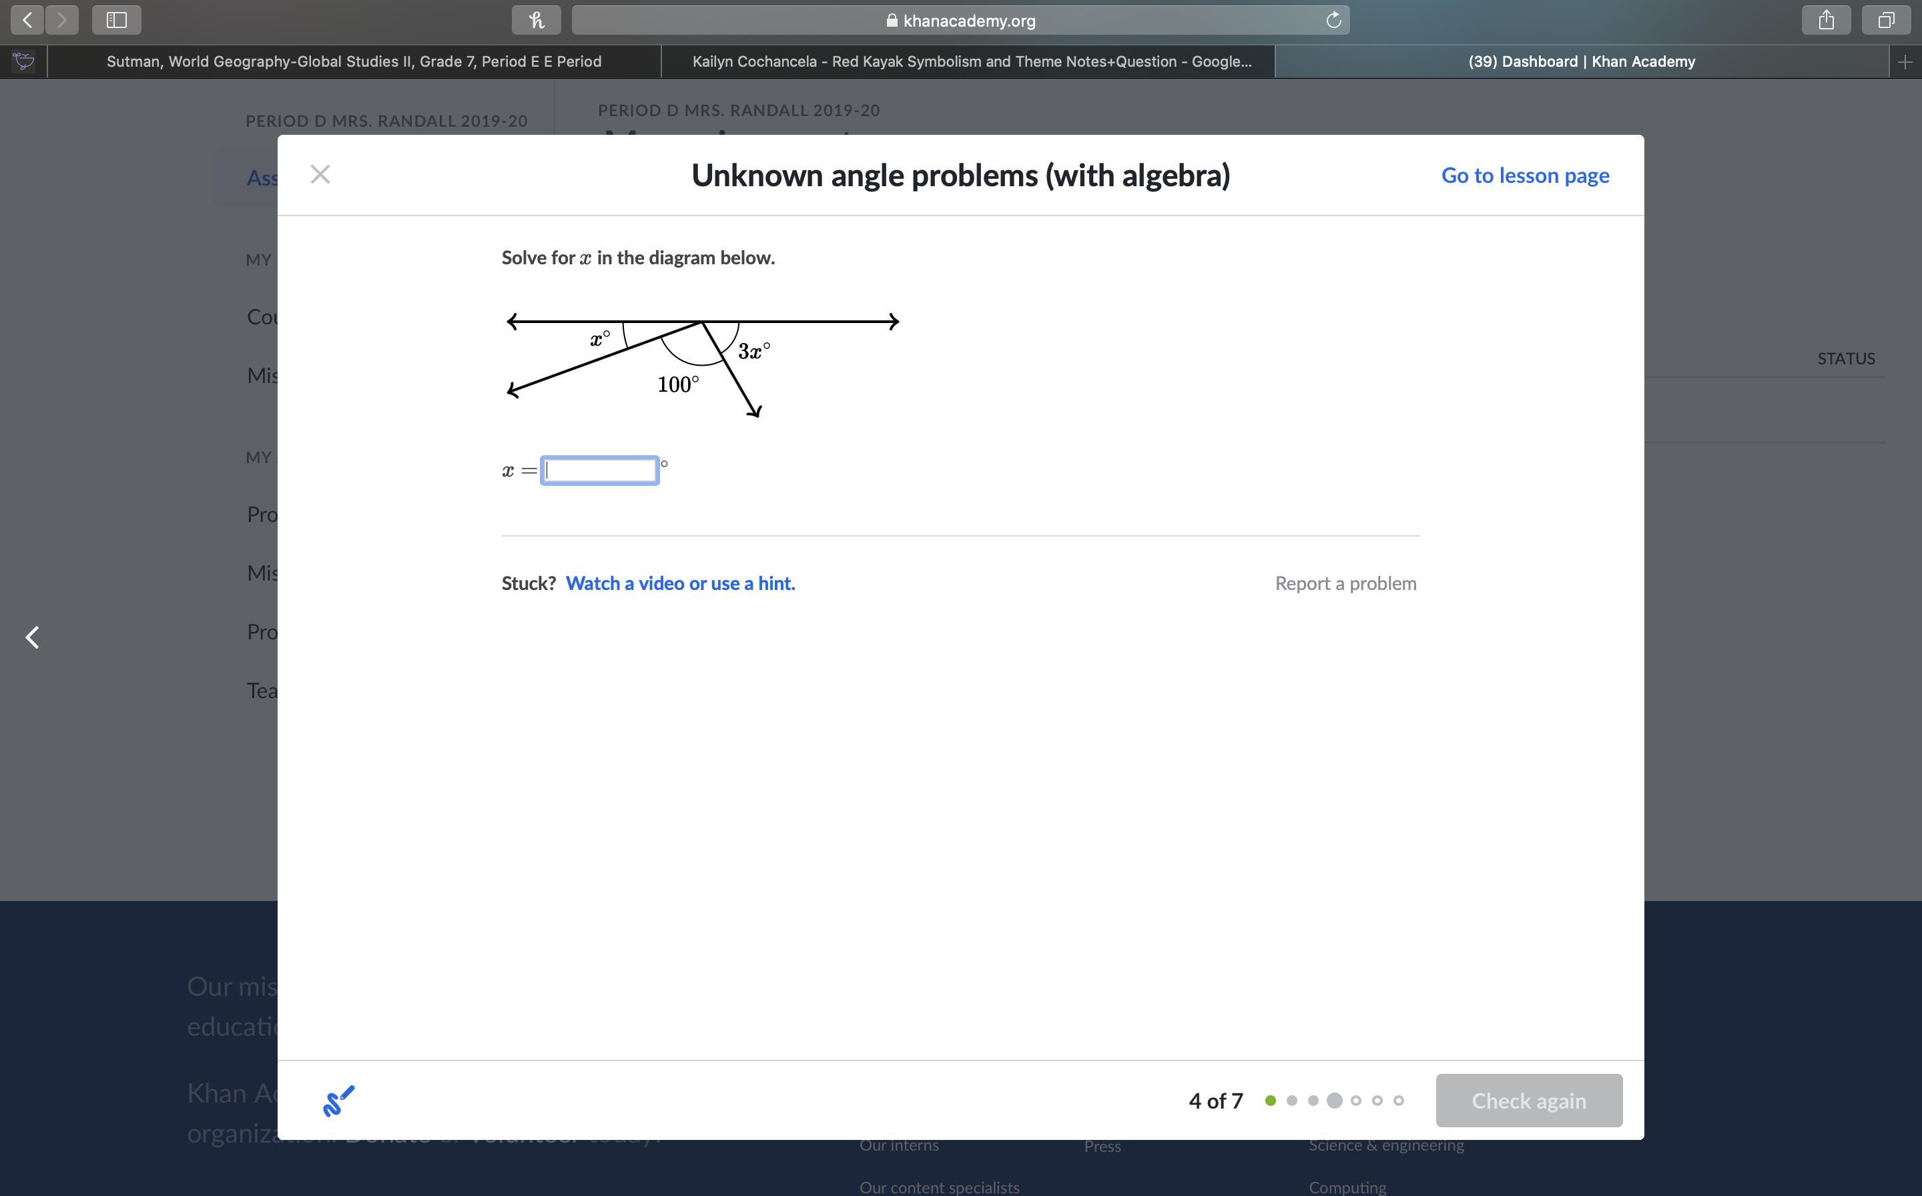The width and height of the screenshot is (1922, 1196).
Task: Reload the page with refresh icon
Action: (1333, 21)
